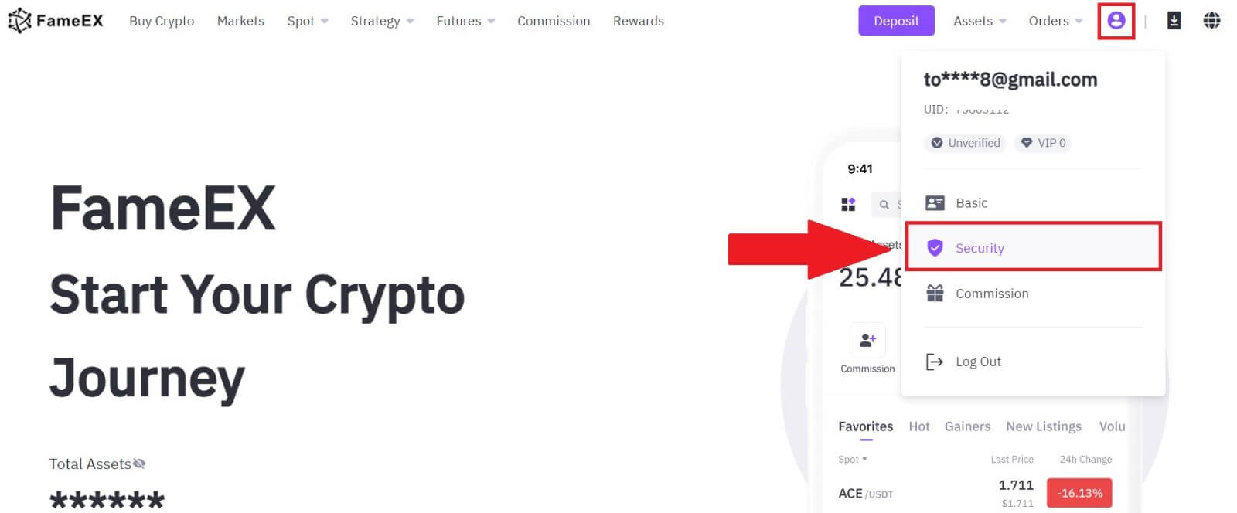Click the Basic ID card icon
1237x513 pixels.
(x=935, y=202)
